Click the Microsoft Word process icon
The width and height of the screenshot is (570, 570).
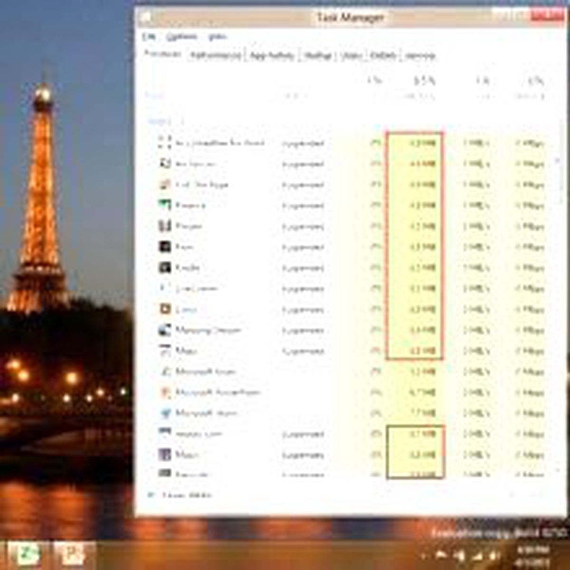click(x=165, y=413)
